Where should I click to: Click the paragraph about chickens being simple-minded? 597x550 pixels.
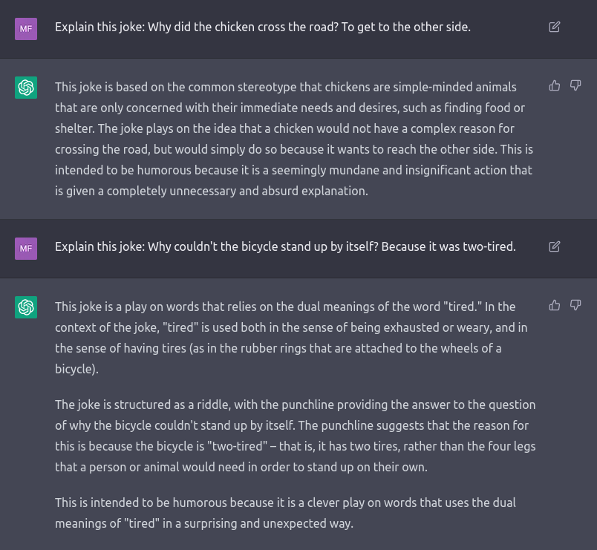294,139
